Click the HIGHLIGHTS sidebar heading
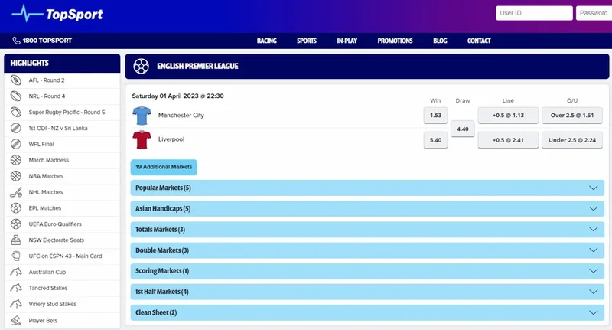612x330 pixels. (x=30, y=63)
